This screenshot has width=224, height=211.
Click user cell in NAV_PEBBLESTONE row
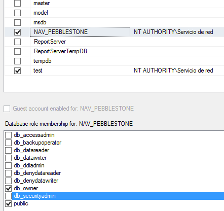(x=177, y=32)
